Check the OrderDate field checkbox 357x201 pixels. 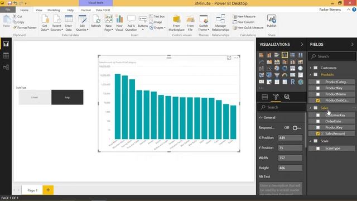tap(318, 121)
